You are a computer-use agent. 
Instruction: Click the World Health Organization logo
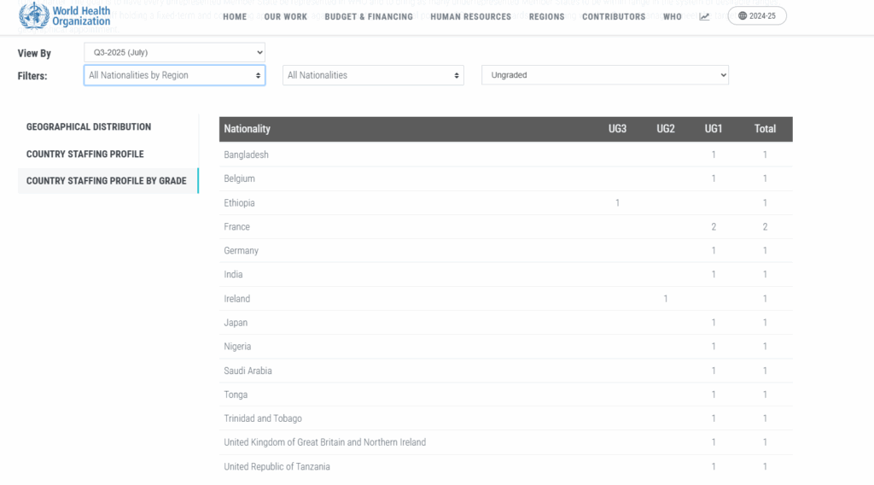coord(66,16)
